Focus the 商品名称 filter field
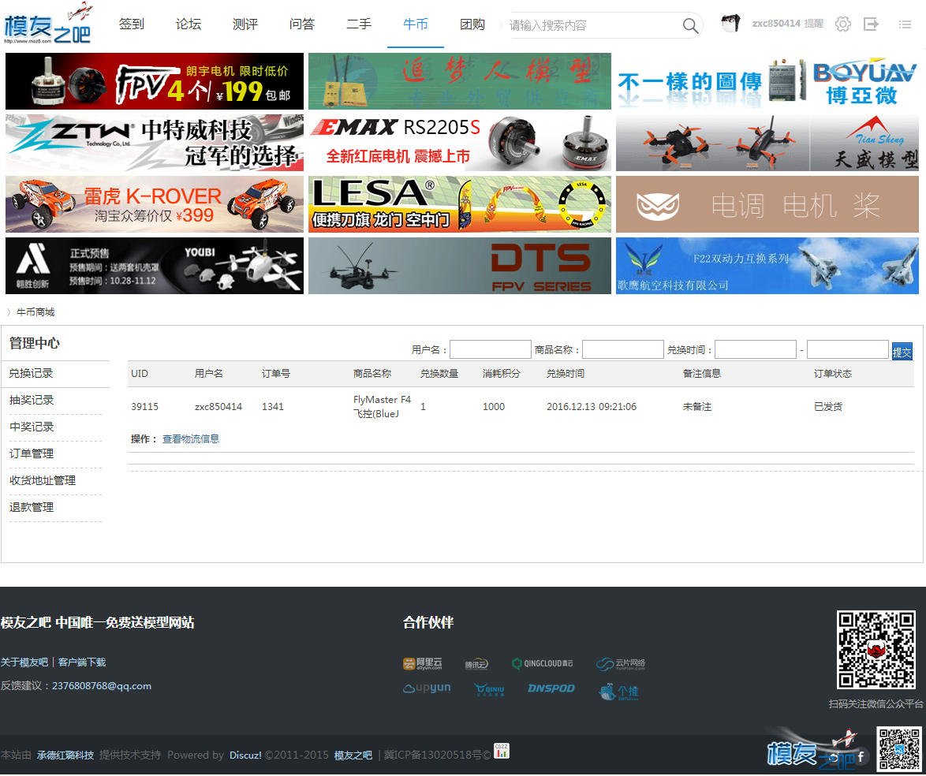 (x=622, y=349)
